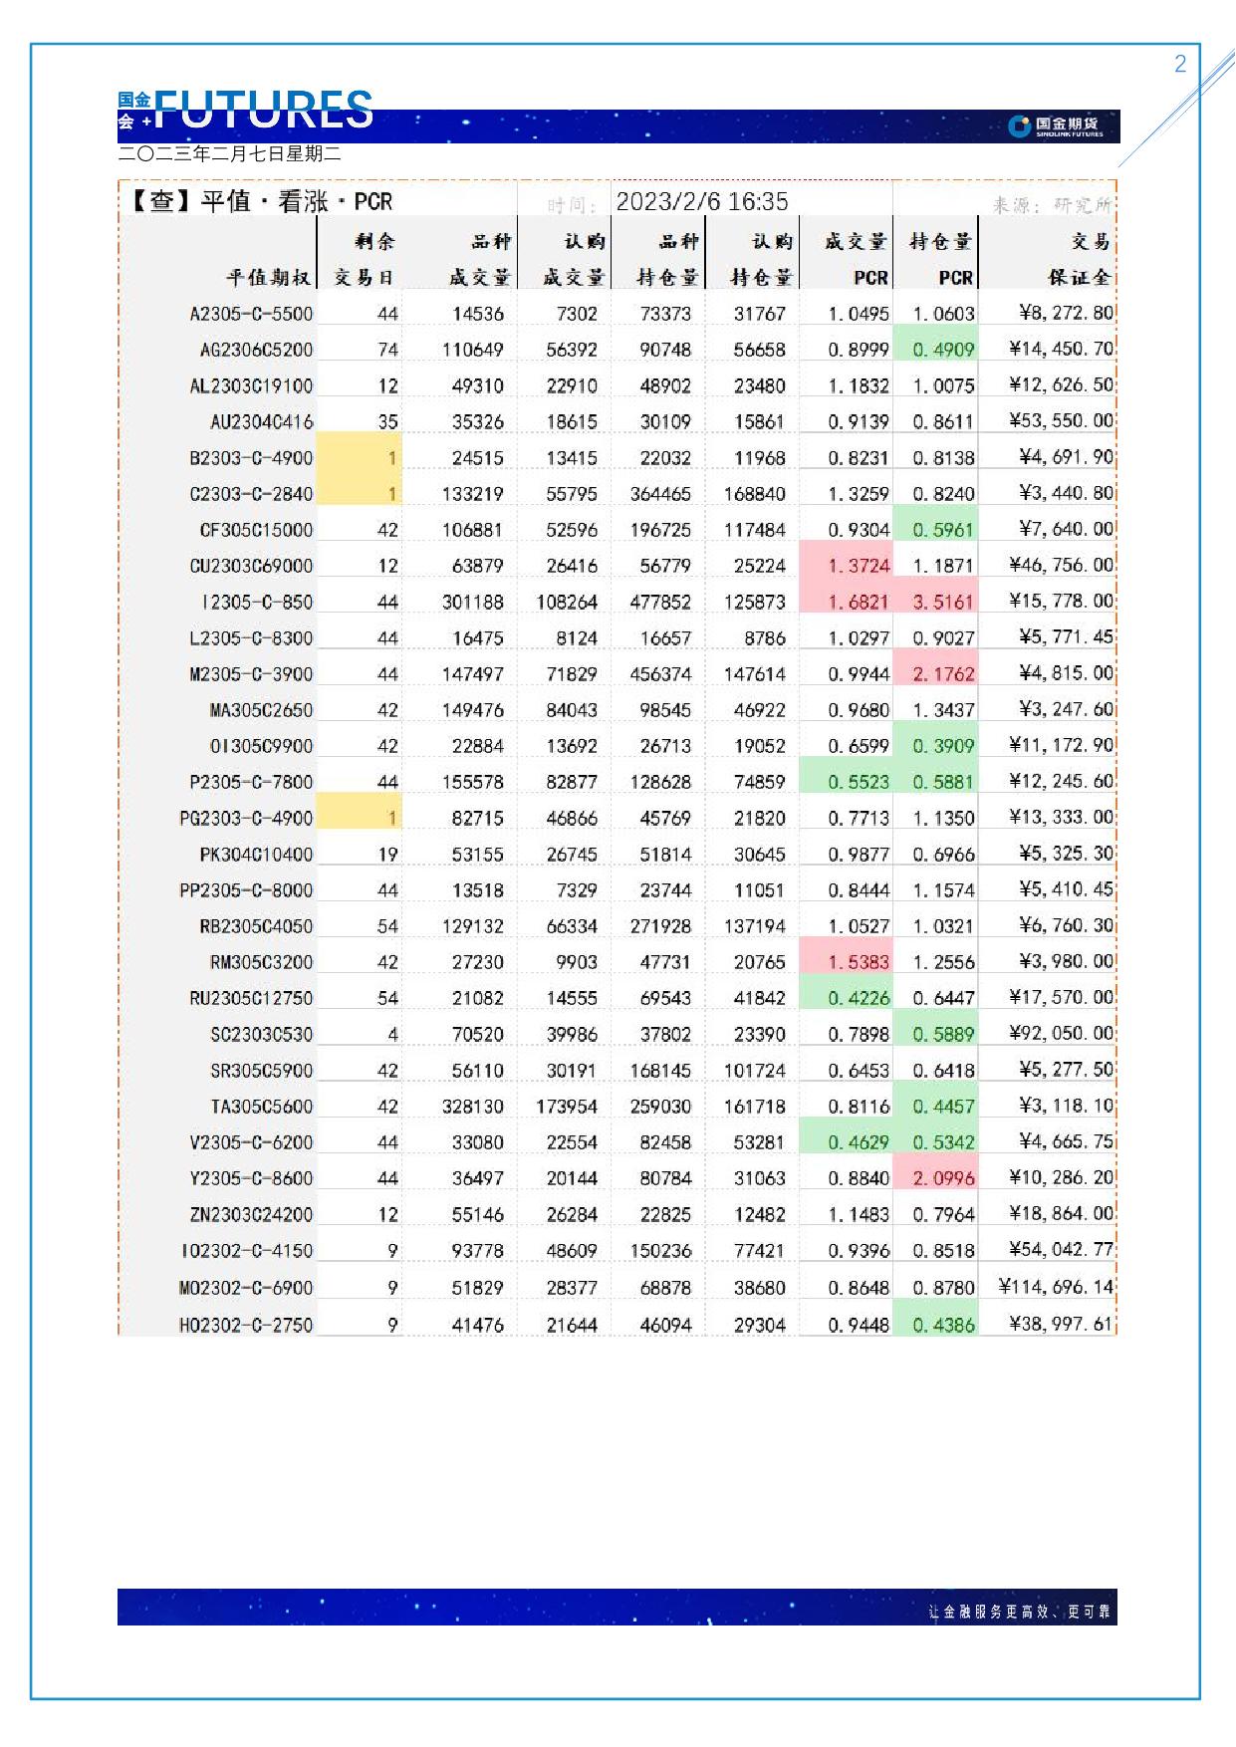Screen dimensions: 1236x1747
Task: Select option code ZN2303C24200
Action: 251,1215
